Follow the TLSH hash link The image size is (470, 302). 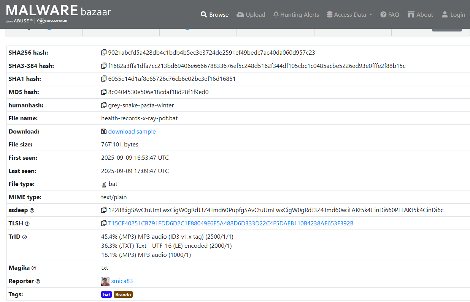point(231,223)
